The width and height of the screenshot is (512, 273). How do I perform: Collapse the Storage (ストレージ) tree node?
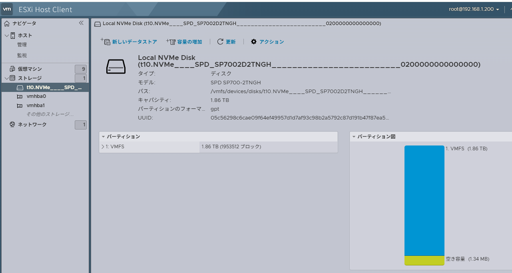(x=6, y=78)
